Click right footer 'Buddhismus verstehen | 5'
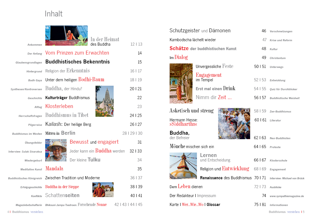This screenshot has height=221, width=312. pyautogui.click(x=286, y=212)
